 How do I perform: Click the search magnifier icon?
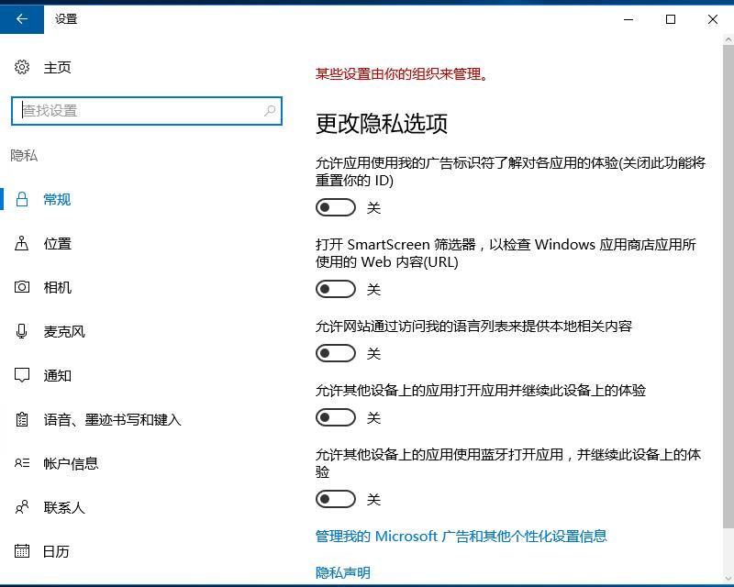pyautogui.click(x=270, y=111)
